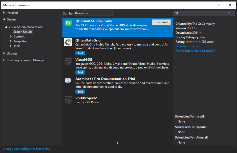
Task: Click Created By The Qt Company text
Action: tap(195, 24)
